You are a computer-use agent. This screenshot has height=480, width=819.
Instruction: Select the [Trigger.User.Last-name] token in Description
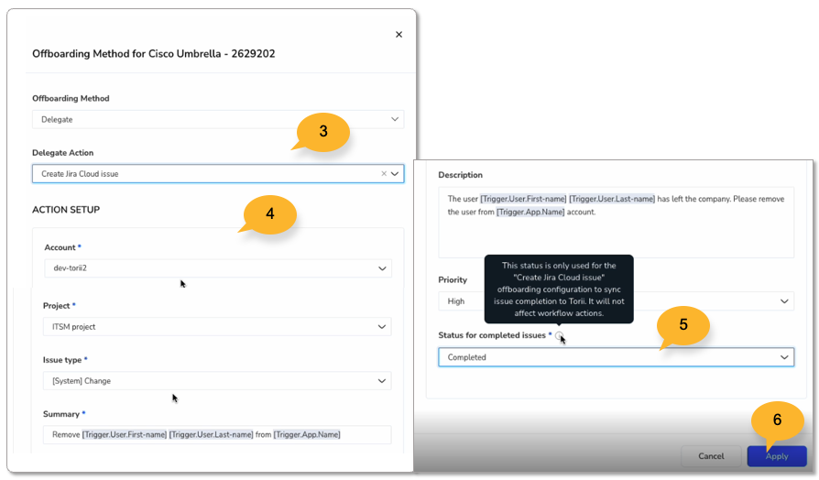pos(612,199)
